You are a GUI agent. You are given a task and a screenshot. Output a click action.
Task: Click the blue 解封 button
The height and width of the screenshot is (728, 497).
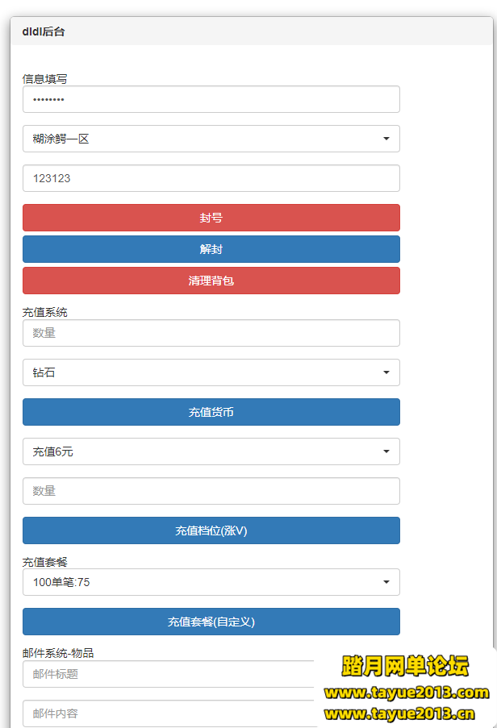click(x=211, y=249)
